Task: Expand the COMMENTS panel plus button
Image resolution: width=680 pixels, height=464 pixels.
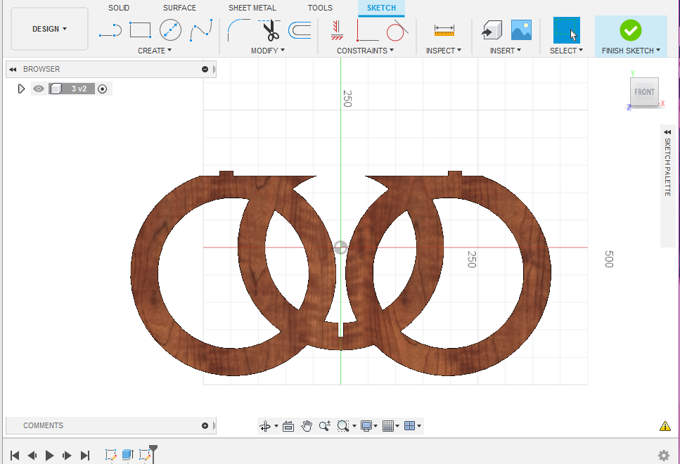Action: click(205, 426)
